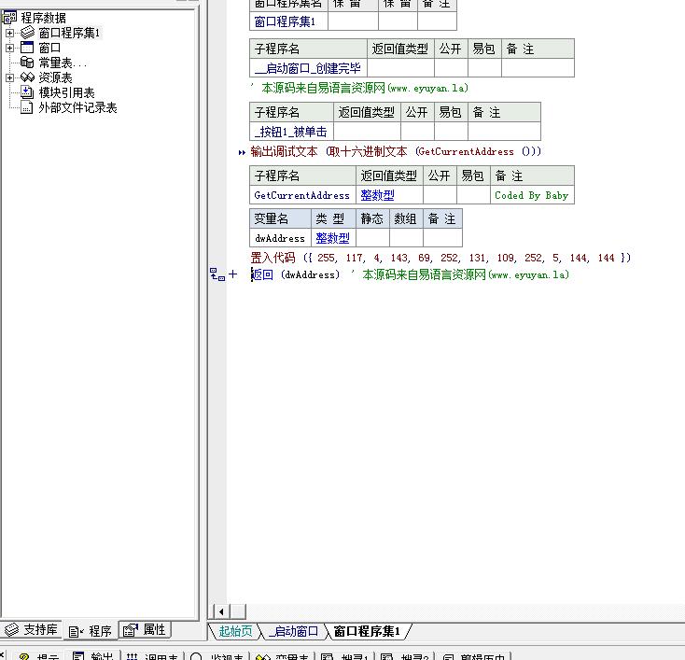The image size is (685, 660).
Task: Select 常量表... tree item
Action: [63, 63]
